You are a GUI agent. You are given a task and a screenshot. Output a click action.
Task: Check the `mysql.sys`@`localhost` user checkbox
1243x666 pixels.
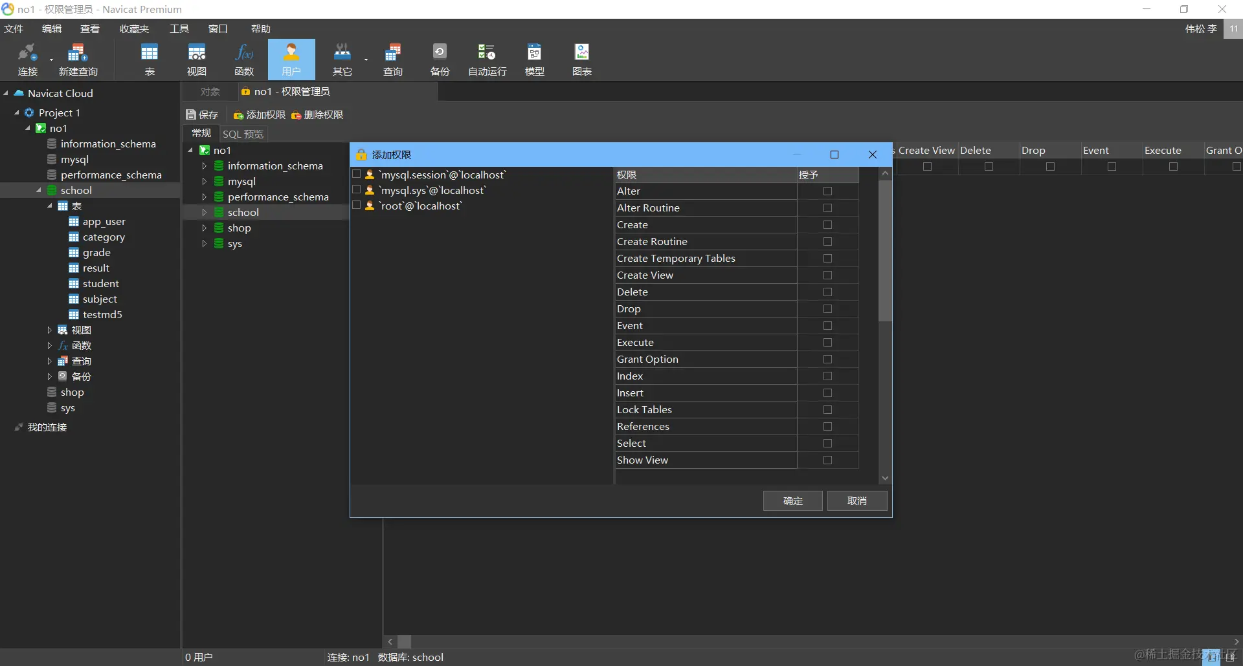[x=356, y=189]
